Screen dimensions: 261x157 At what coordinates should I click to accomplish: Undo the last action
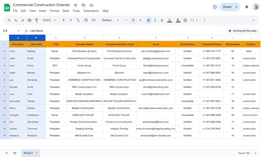coord(16,20)
